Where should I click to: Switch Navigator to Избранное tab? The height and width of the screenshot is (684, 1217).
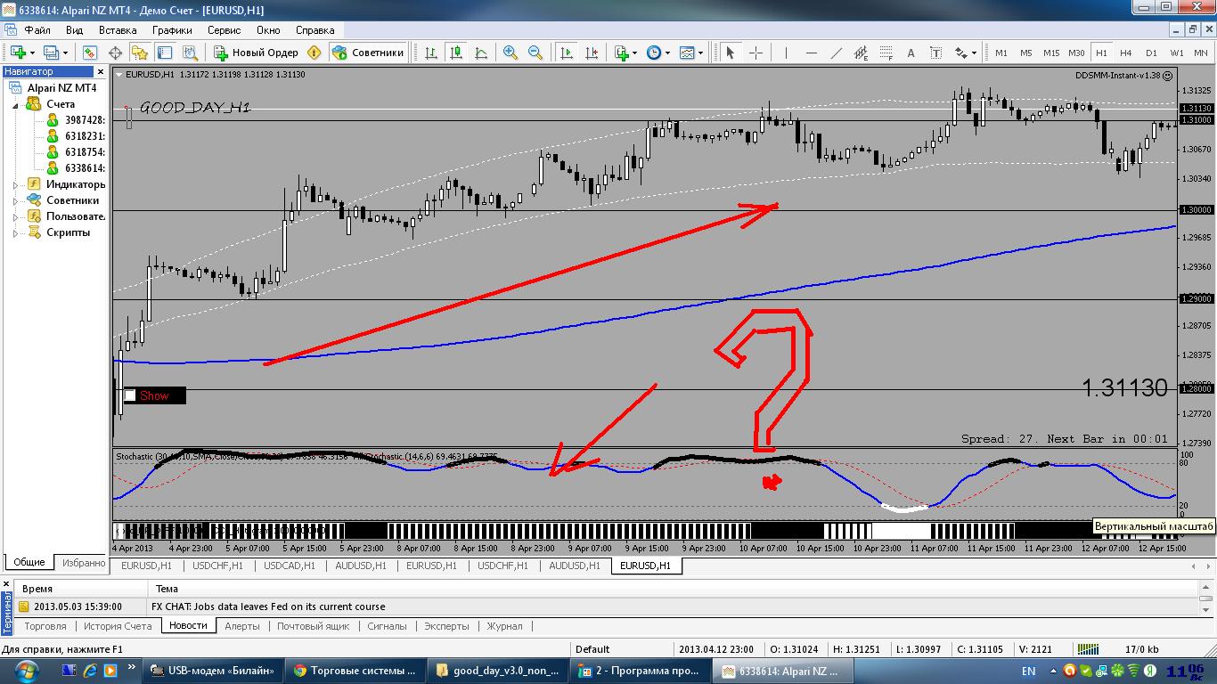[83, 562]
